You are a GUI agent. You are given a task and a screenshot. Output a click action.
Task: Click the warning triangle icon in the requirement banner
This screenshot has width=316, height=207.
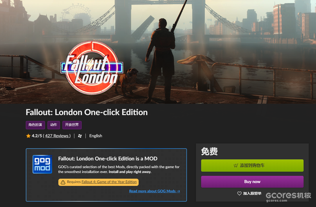(x=63, y=182)
